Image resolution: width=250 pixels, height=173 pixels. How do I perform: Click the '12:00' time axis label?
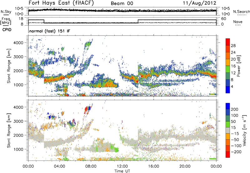pos(122,166)
